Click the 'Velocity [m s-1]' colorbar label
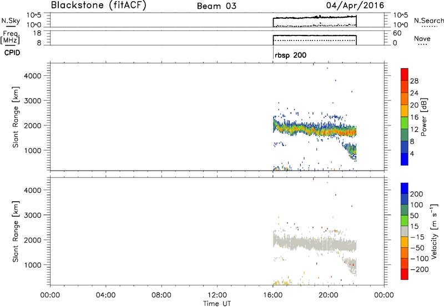This screenshot has height=307, width=444. click(x=434, y=231)
